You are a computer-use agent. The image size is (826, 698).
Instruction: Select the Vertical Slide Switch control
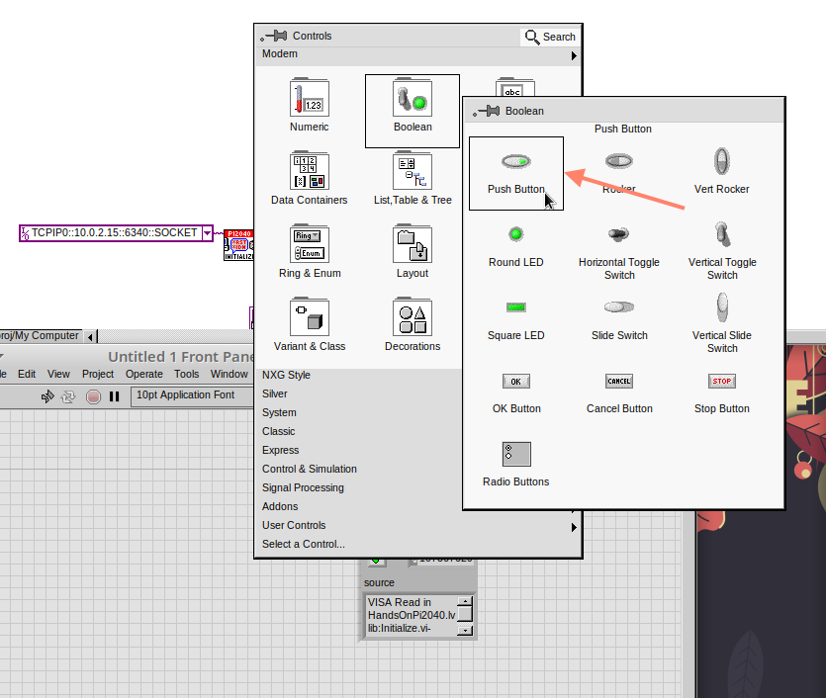click(722, 323)
